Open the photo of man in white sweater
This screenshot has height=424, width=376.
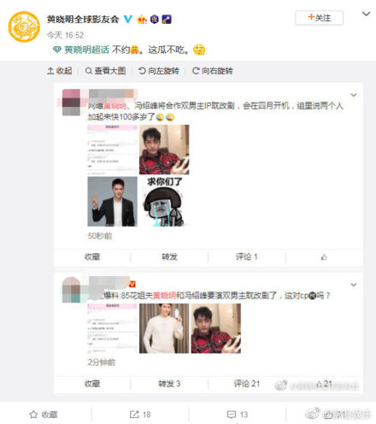pos(164,328)
